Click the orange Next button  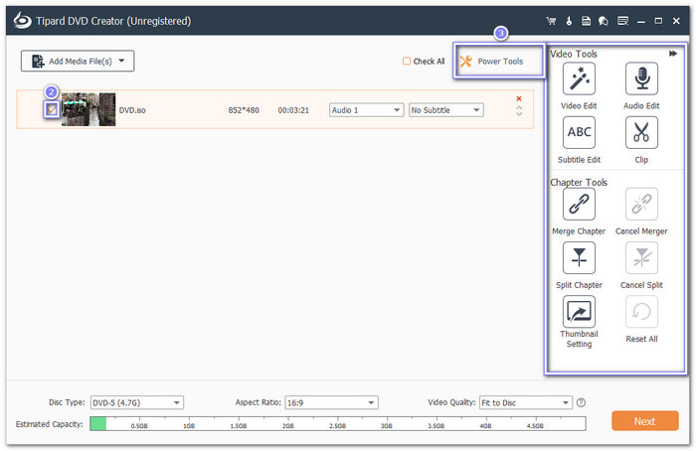(645, 421)
